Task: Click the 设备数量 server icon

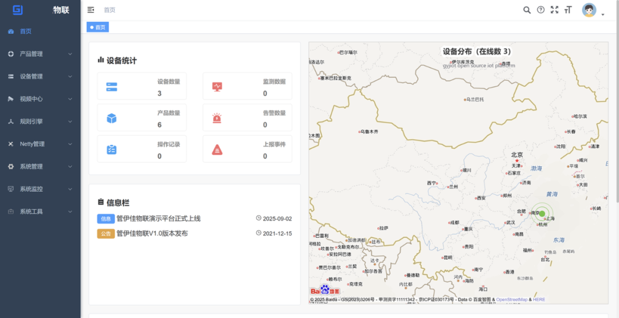Action: [x=112, y=87]
